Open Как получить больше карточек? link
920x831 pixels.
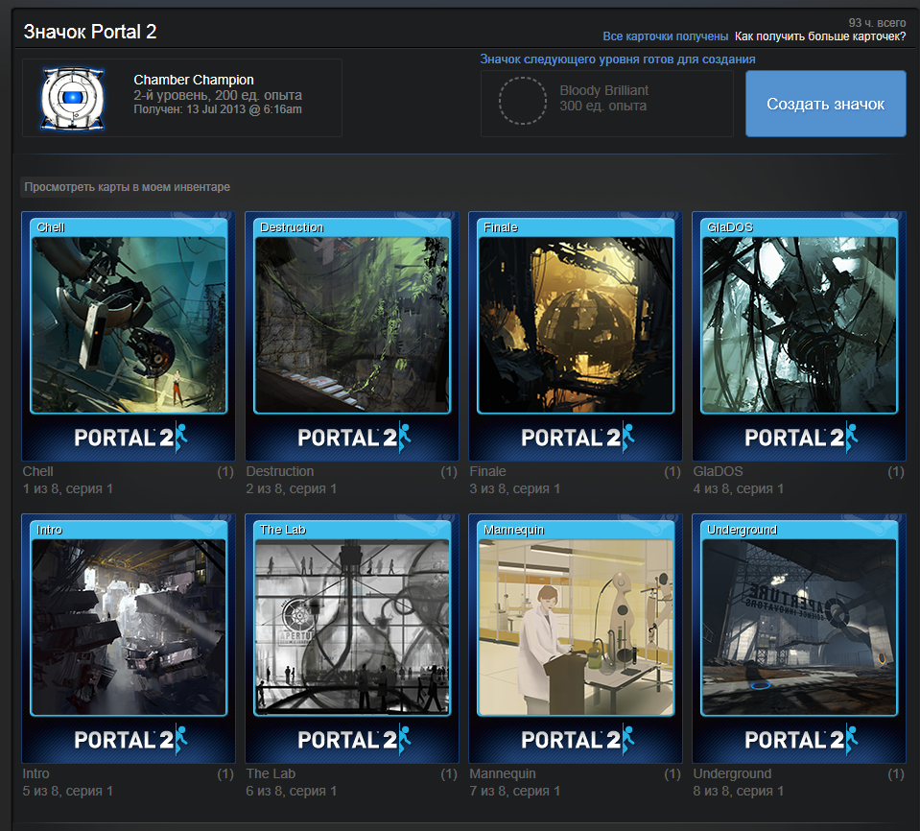pos(820,36)
